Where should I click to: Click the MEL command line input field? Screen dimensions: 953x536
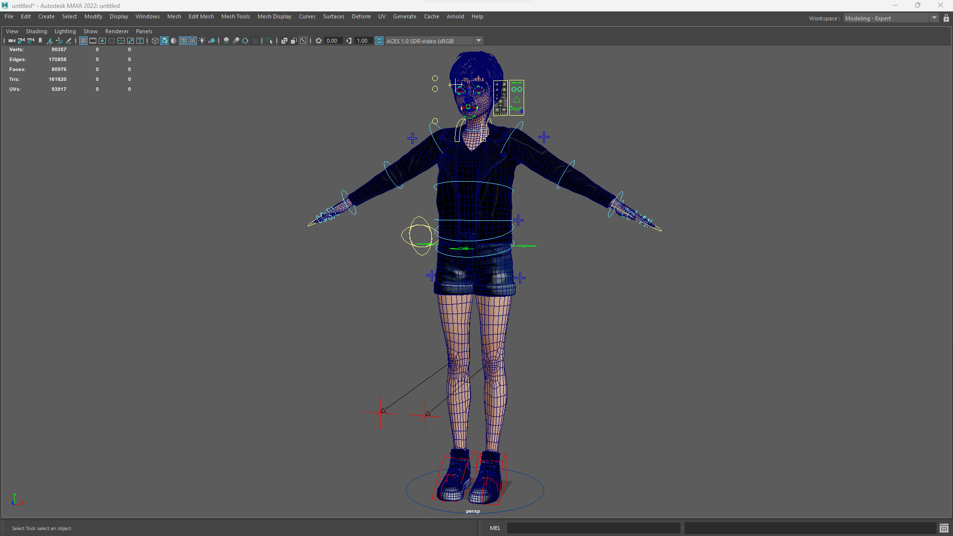point(593,528)
